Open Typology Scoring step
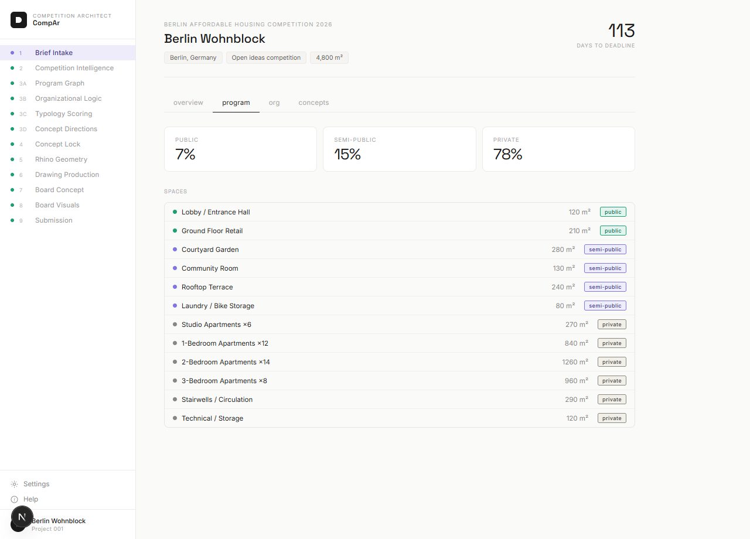This screenshot has height=539, width=750. [x=67, y=114]
